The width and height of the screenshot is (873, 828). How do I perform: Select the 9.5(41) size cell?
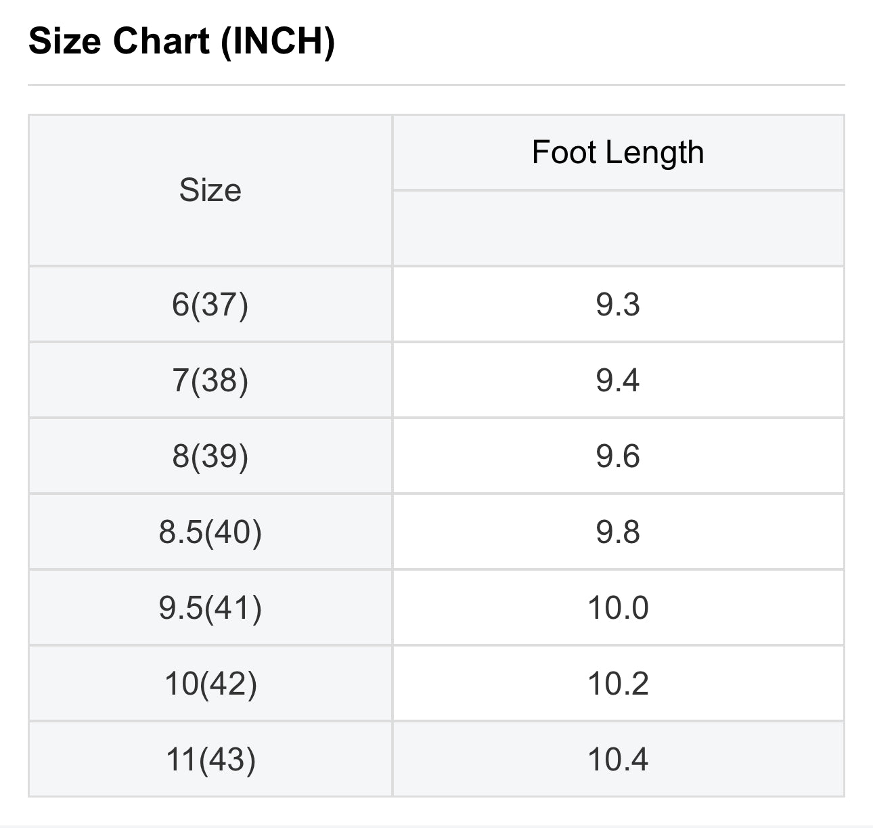pyautogui.click(x=210, y=607)
